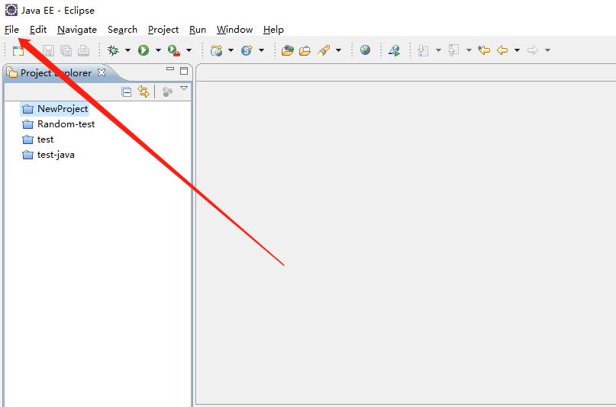Image resolution: width=616 pixels, height=407 pixels.
Task: Toggle Link with Editor in Project Explorer
Action: [x=143, y=91]
